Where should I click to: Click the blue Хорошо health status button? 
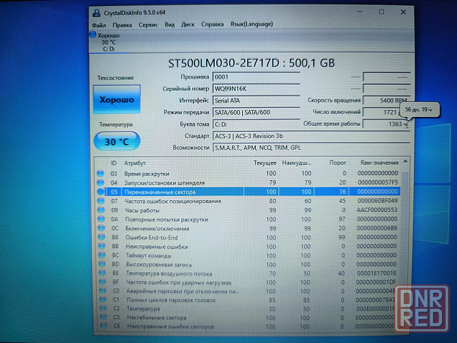coord(117,100)
